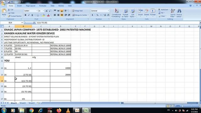Click Cut in the Clipboard group
201x113 pixels.
[x=11, y=10]
